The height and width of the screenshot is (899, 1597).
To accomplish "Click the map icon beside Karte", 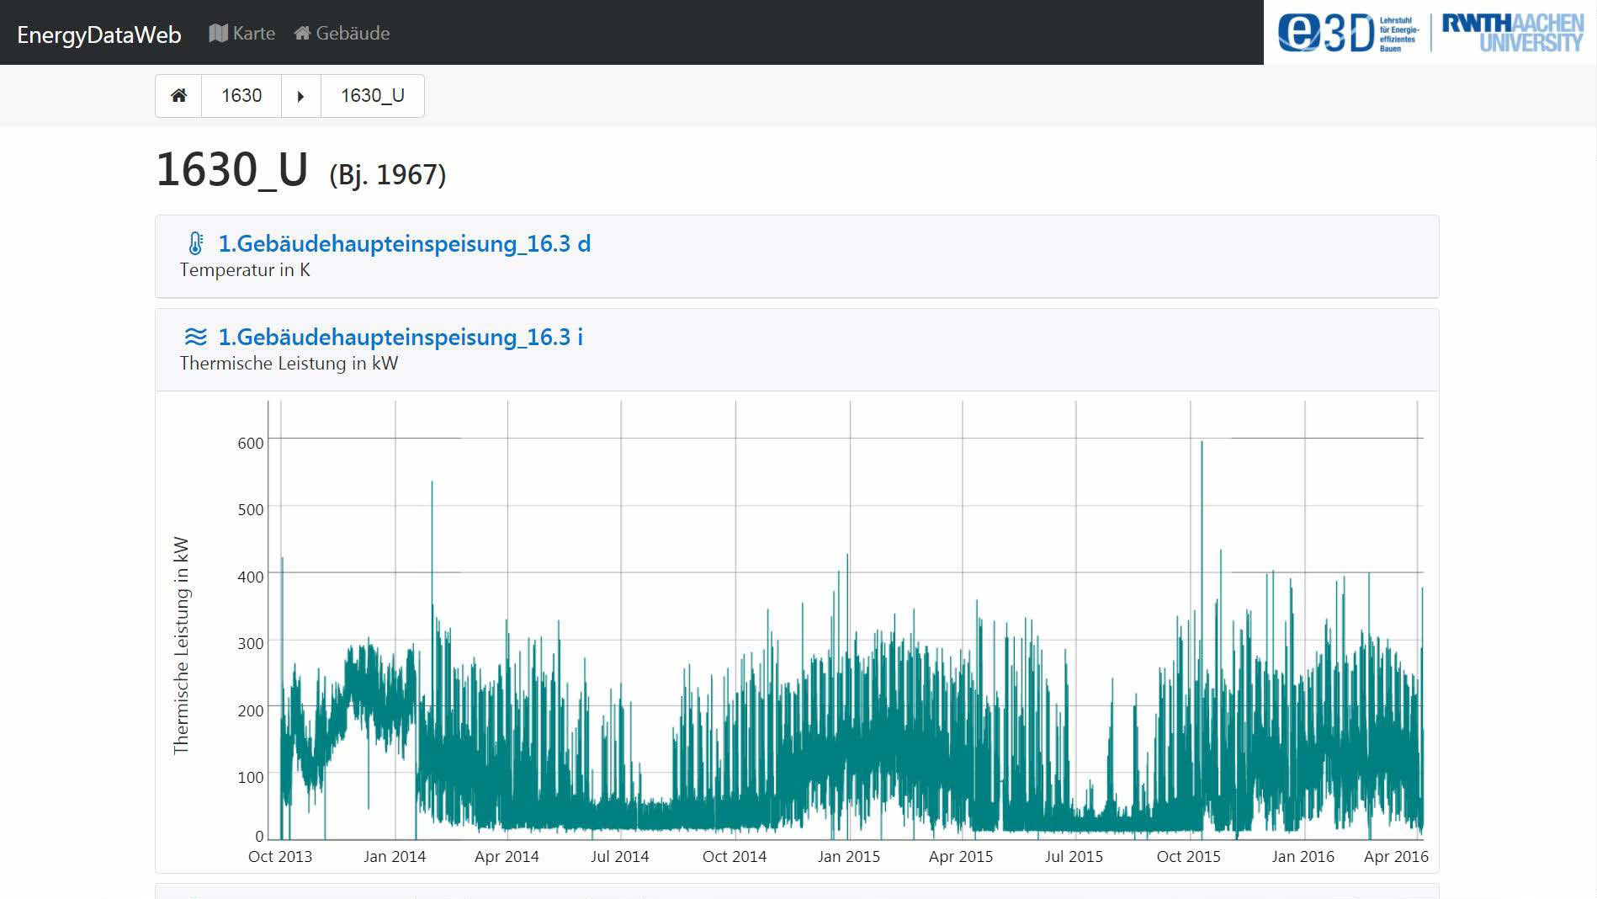I will pyautogui.click(x=218, y=33).
